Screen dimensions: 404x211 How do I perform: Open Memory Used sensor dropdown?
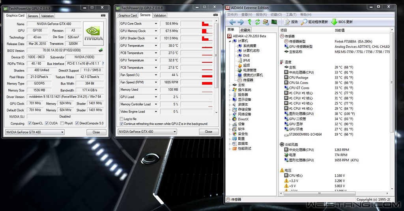(x=156, y=90)
